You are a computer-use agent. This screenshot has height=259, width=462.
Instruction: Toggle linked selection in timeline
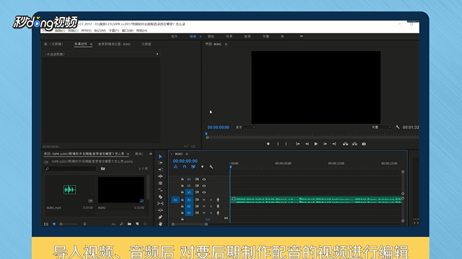coord(194,167)
